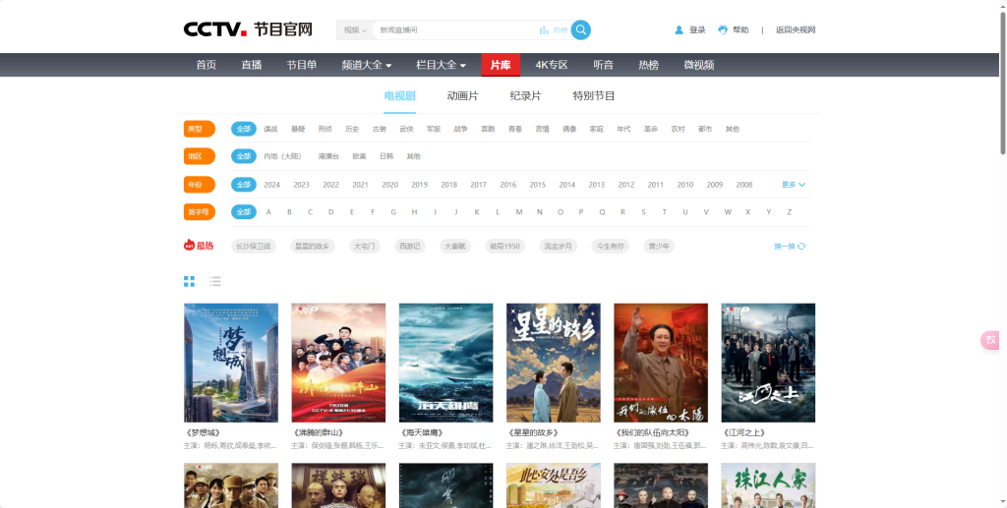
Task: Open the 梦想城 poster thumbnail
Action: coord(231,363)
